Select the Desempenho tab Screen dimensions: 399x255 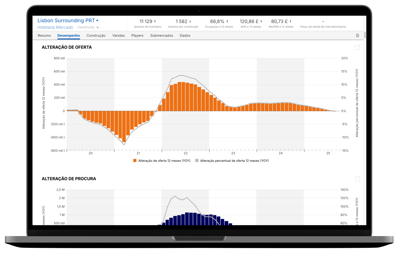click(68, 36)
